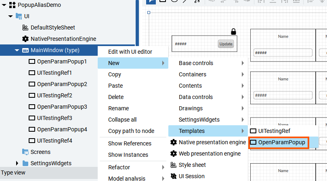Image resolution: width=327 pixels, height=181 pixels.
Task: Click the ##### field beside Update
Action: pyautogui.click(x=180, y=44)
